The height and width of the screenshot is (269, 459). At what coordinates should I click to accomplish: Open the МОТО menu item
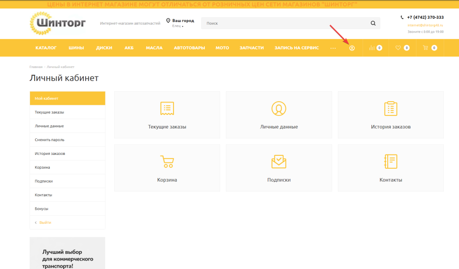222,47
